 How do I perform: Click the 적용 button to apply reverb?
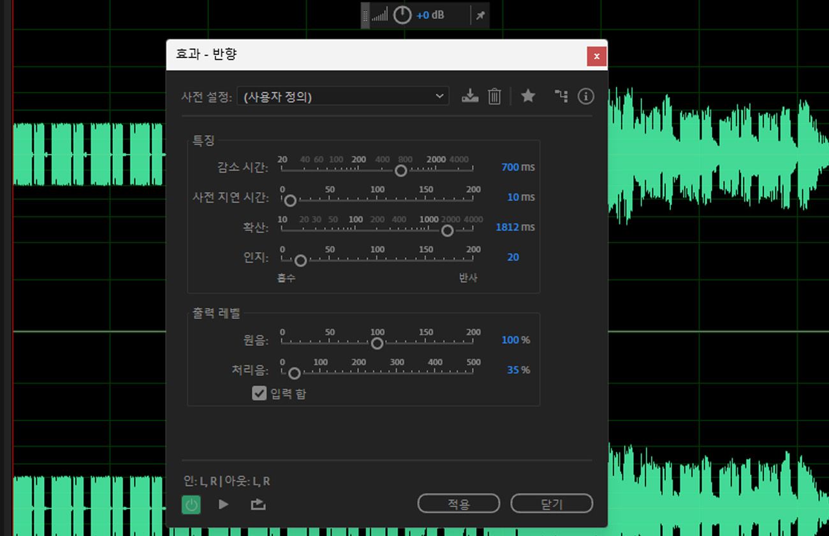[458, 503]
